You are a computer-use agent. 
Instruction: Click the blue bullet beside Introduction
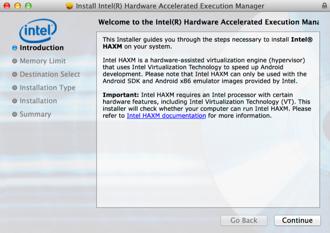pyautogui.click(x=14, y=48)
